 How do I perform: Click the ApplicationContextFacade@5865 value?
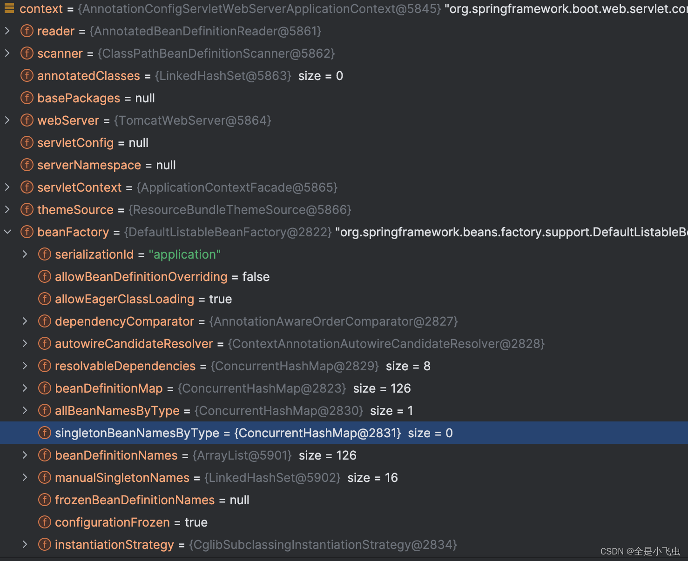pos(237,187)
